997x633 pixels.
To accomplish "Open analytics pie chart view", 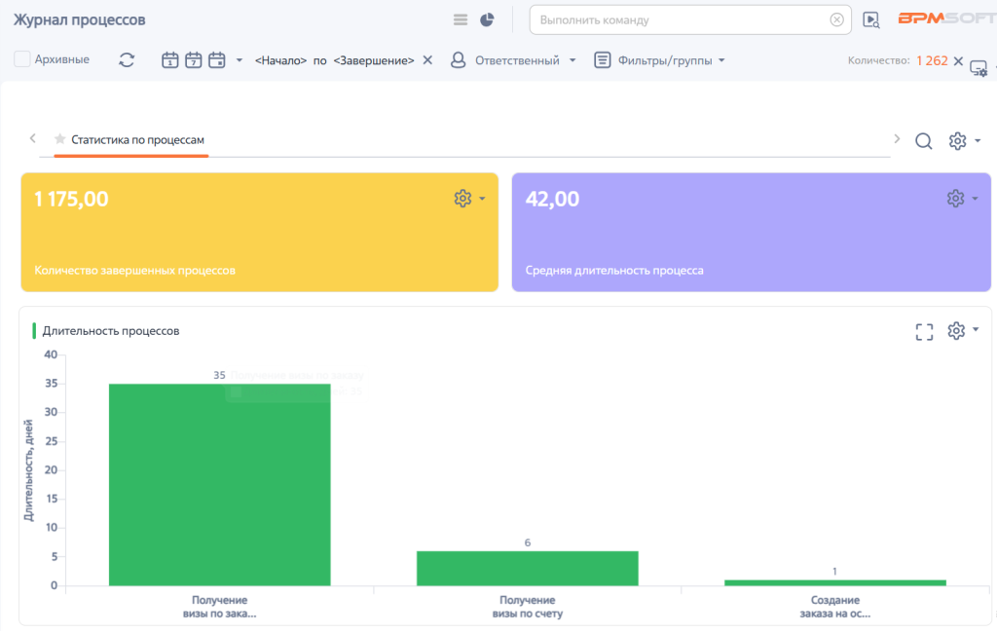I will [487, 19].
